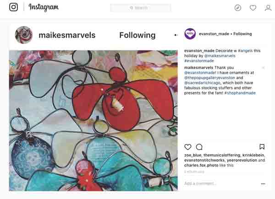Click the Instagram wordmark home link

(44, 7)
